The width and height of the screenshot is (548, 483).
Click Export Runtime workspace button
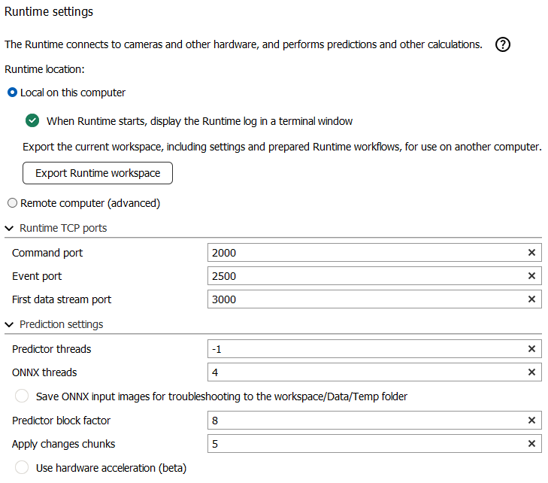(98, 173)
